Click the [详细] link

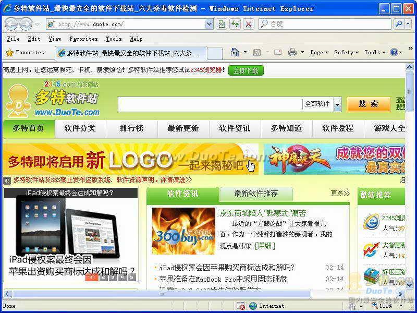(265, 245)
